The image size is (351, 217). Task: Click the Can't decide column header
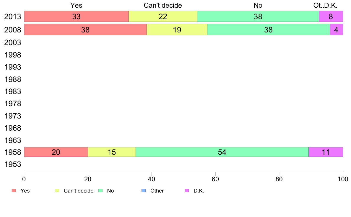pos(163,5)
